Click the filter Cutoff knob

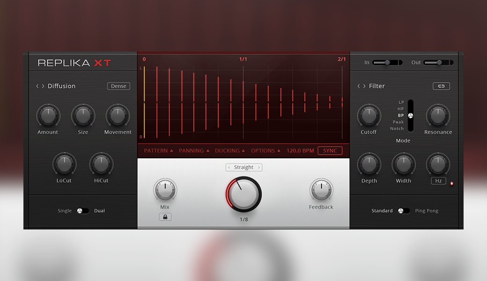[x=369, y=116]
